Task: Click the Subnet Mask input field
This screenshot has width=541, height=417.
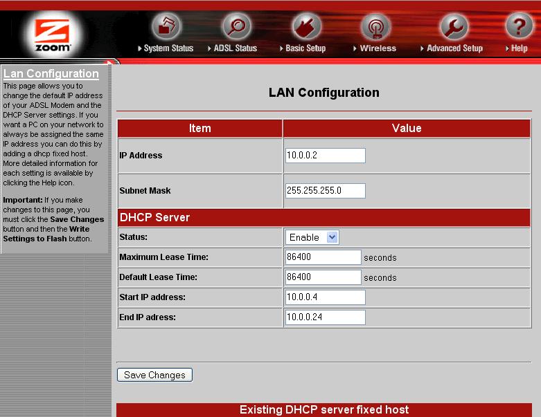Action: pos(326,190)
